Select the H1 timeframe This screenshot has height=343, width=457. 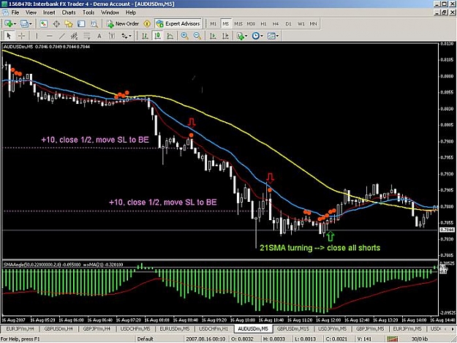tap(263, 24)
